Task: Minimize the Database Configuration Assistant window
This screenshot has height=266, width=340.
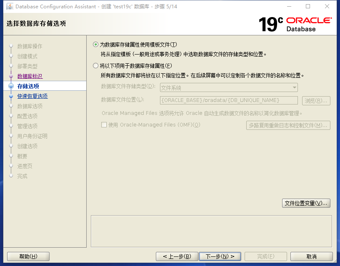Action: pos(289,7)
